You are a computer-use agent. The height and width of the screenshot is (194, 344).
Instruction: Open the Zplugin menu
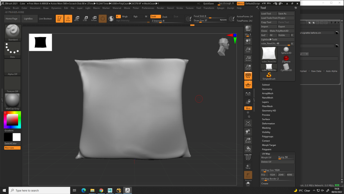[x=220, y=8]
